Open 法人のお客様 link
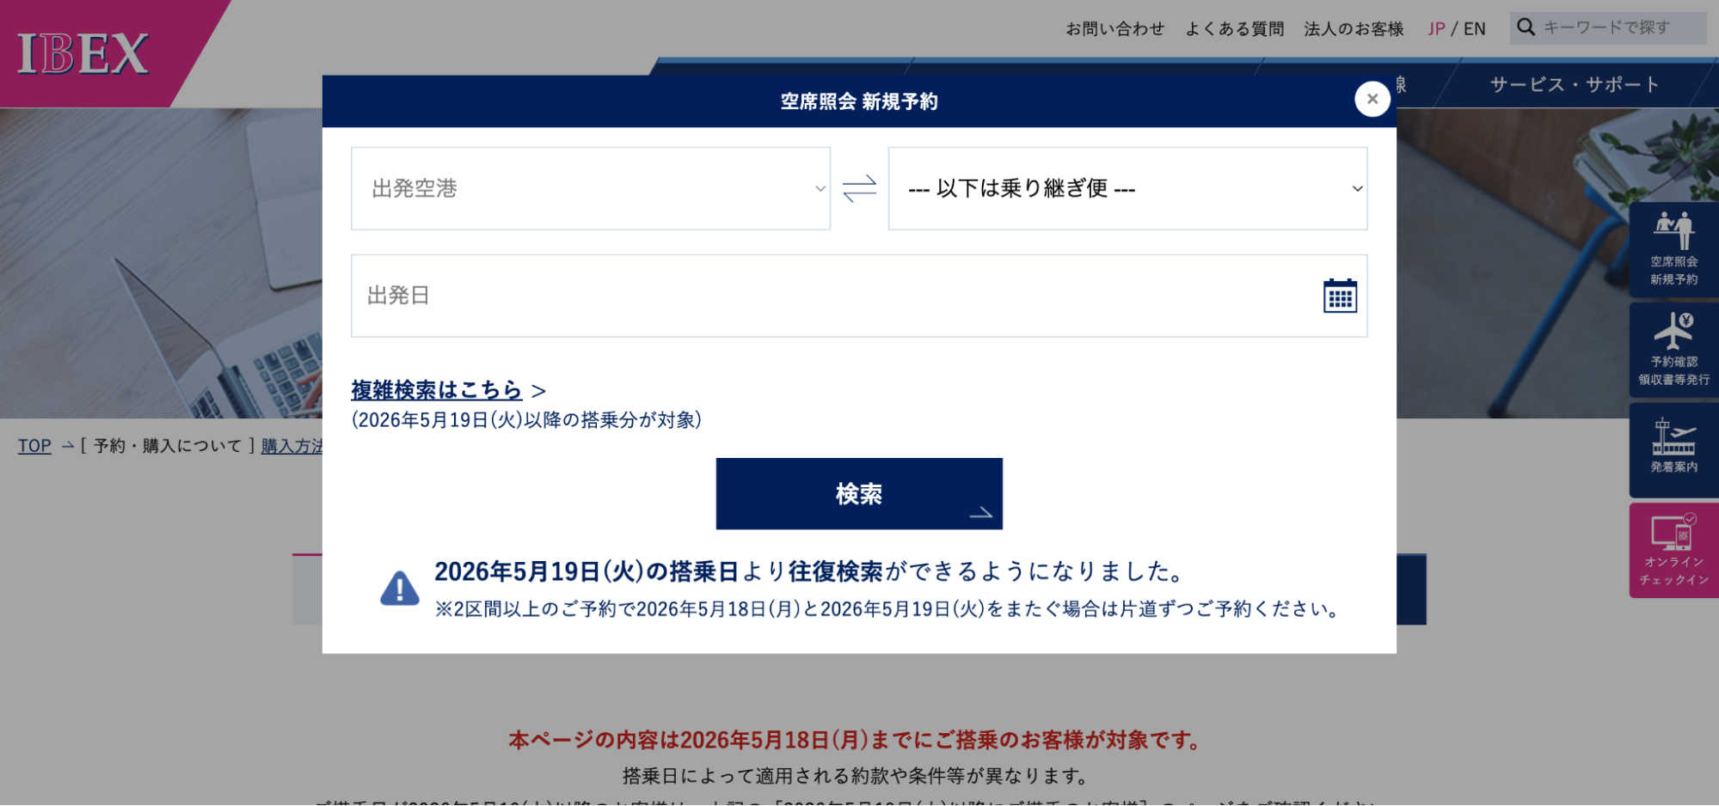This screenshot has height=806, width=1719. [1353, 28]
